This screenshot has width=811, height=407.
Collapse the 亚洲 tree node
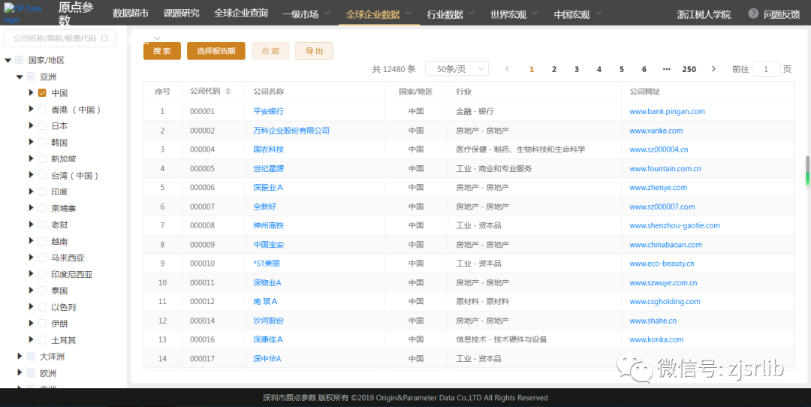pyautogui.click(x=19, y=77)
